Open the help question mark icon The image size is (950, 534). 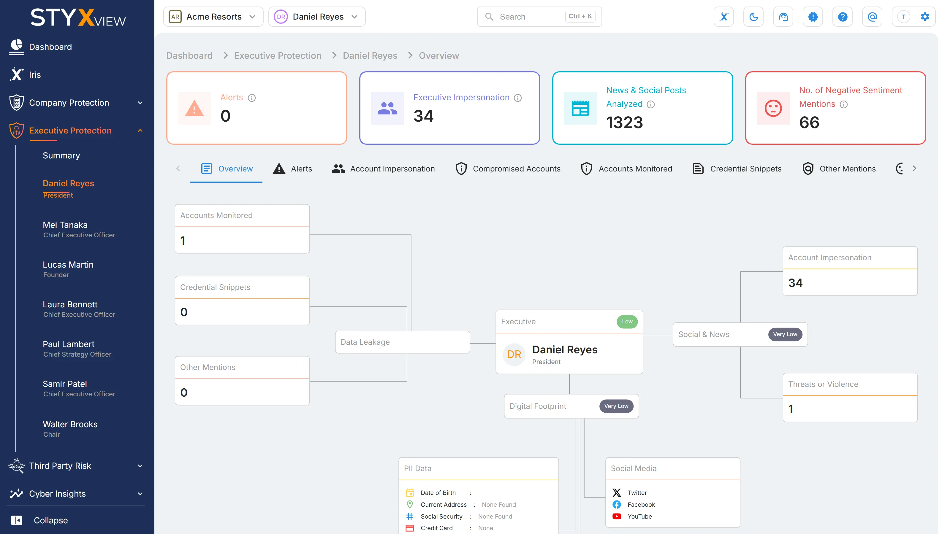point(842,17)
